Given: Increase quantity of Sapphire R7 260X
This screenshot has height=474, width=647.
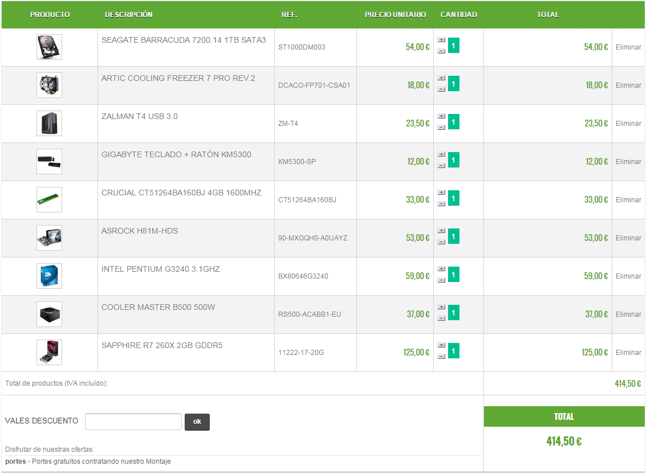Looking at the screenshot, I should tap(441, 345).
